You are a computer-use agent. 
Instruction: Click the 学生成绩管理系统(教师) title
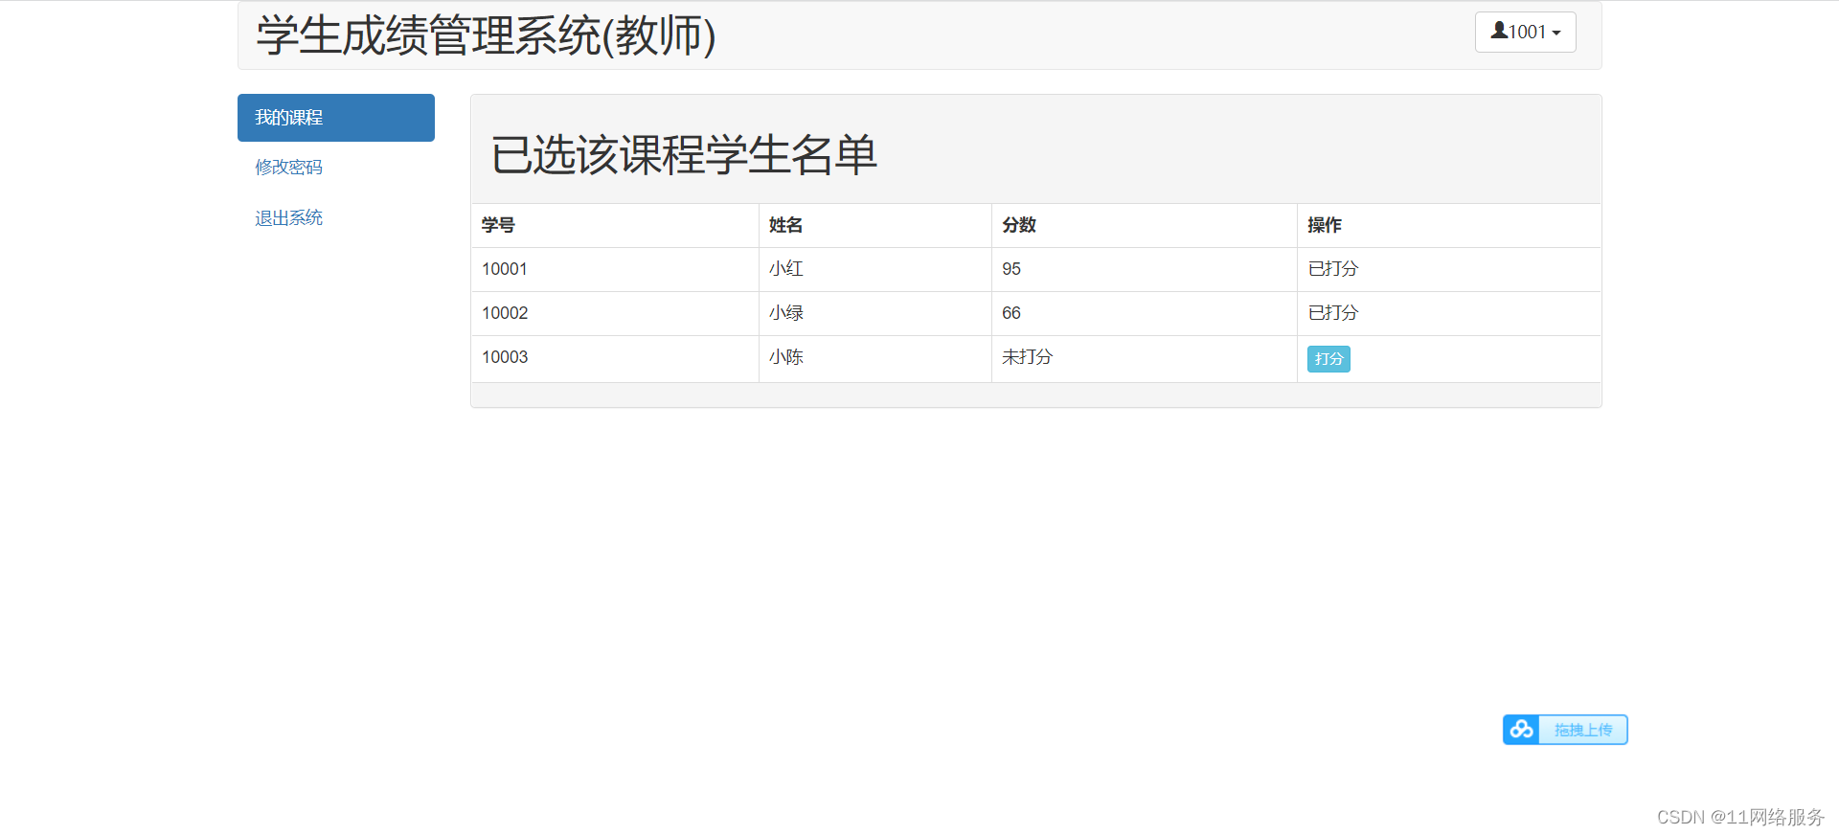(486, 35)
